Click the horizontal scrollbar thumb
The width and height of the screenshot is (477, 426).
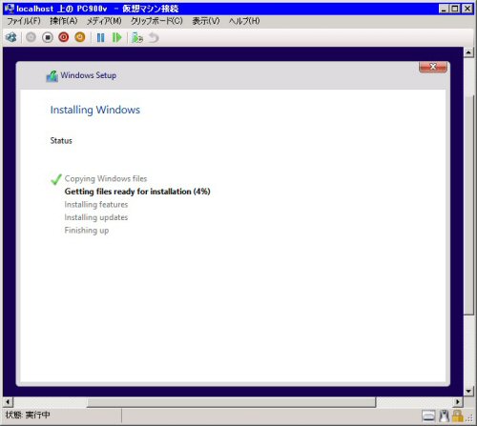click(x=231, y=402)
